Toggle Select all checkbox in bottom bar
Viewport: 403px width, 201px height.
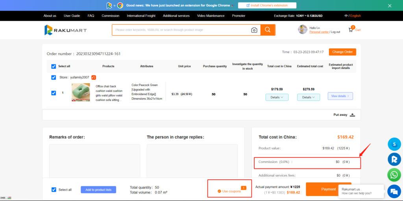[54, 190]
